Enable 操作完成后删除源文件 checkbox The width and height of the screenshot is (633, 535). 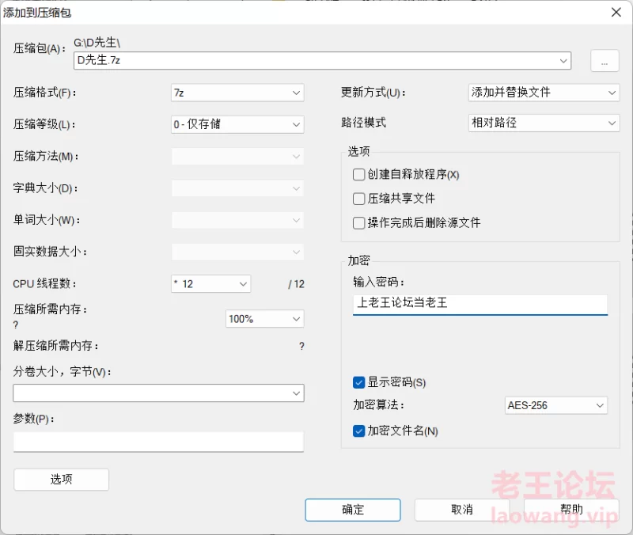pos(358,223)
